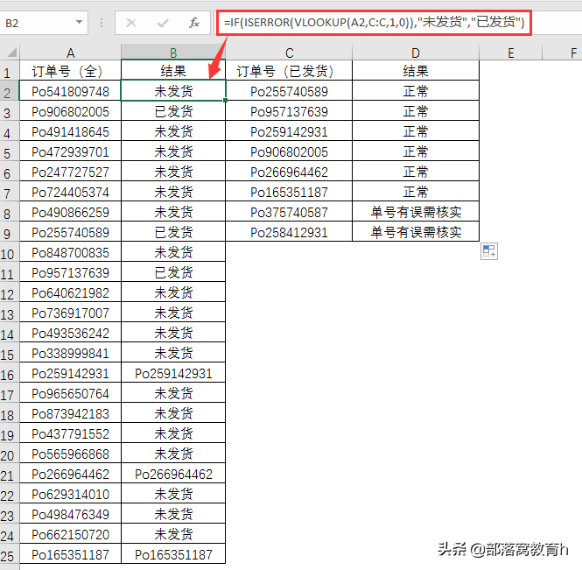Select cell Po662150720
582x570 pixels.
click(x=70, y=534)
